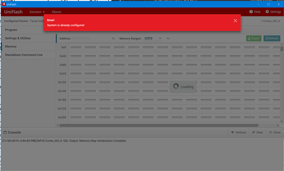Click the GEL Output console log line
This screenshot has height=171, width=284.
click(x=64, y=141)
